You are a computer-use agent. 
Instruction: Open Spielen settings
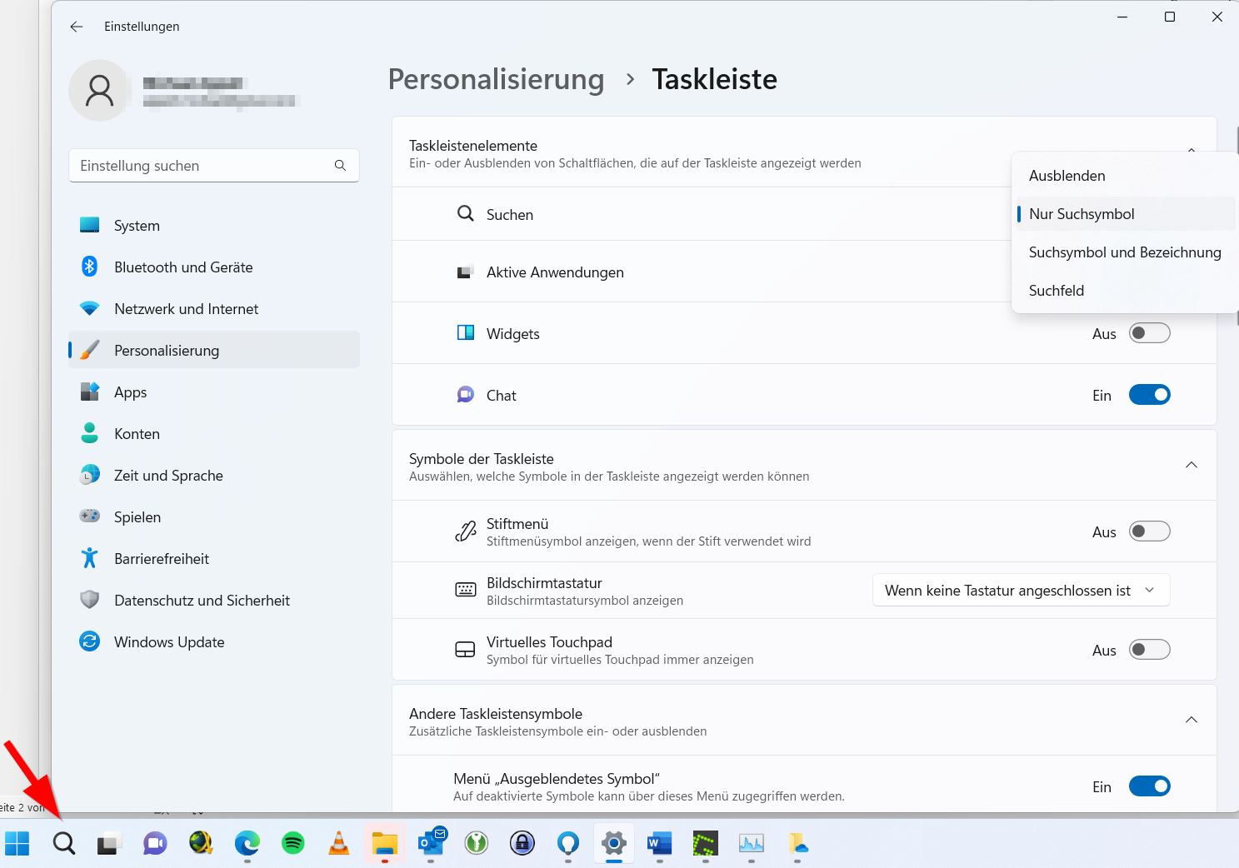click(214, 517)
